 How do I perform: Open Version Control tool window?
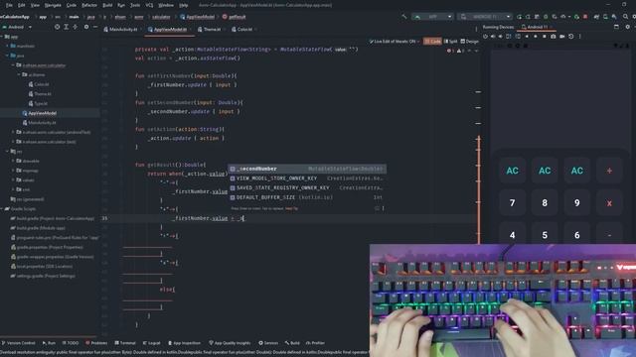coord(18,343)
